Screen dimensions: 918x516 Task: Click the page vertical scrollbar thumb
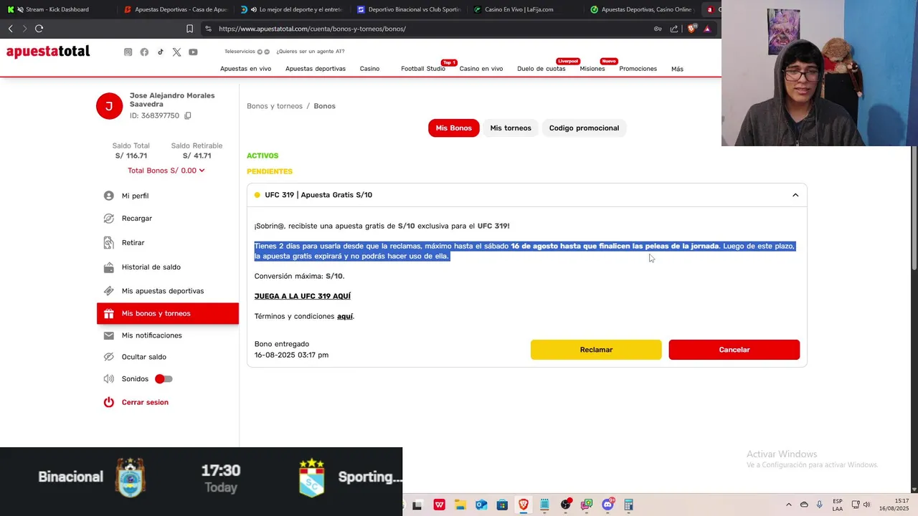[x=914, y=208]
